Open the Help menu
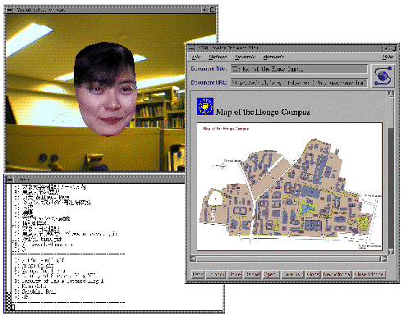Image resolution: width=404 pixels, height=316 pixels. (388, 57)
